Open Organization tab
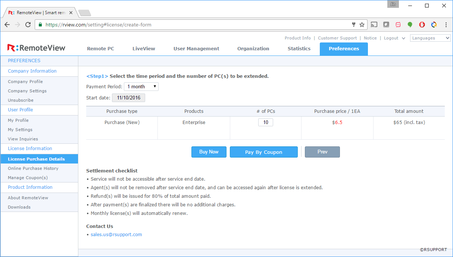The width and height of the screenshot is (453, 257). click(253, 48)
